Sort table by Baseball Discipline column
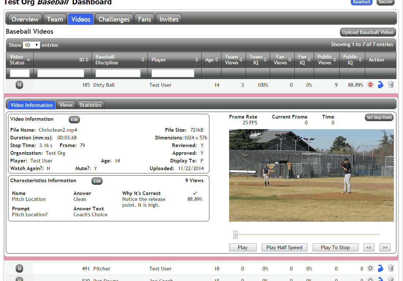 [x=119, y=60]
